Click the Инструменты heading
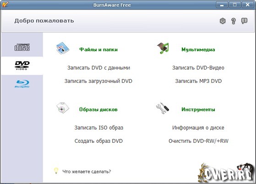The image size is (256, 184). 198,109
